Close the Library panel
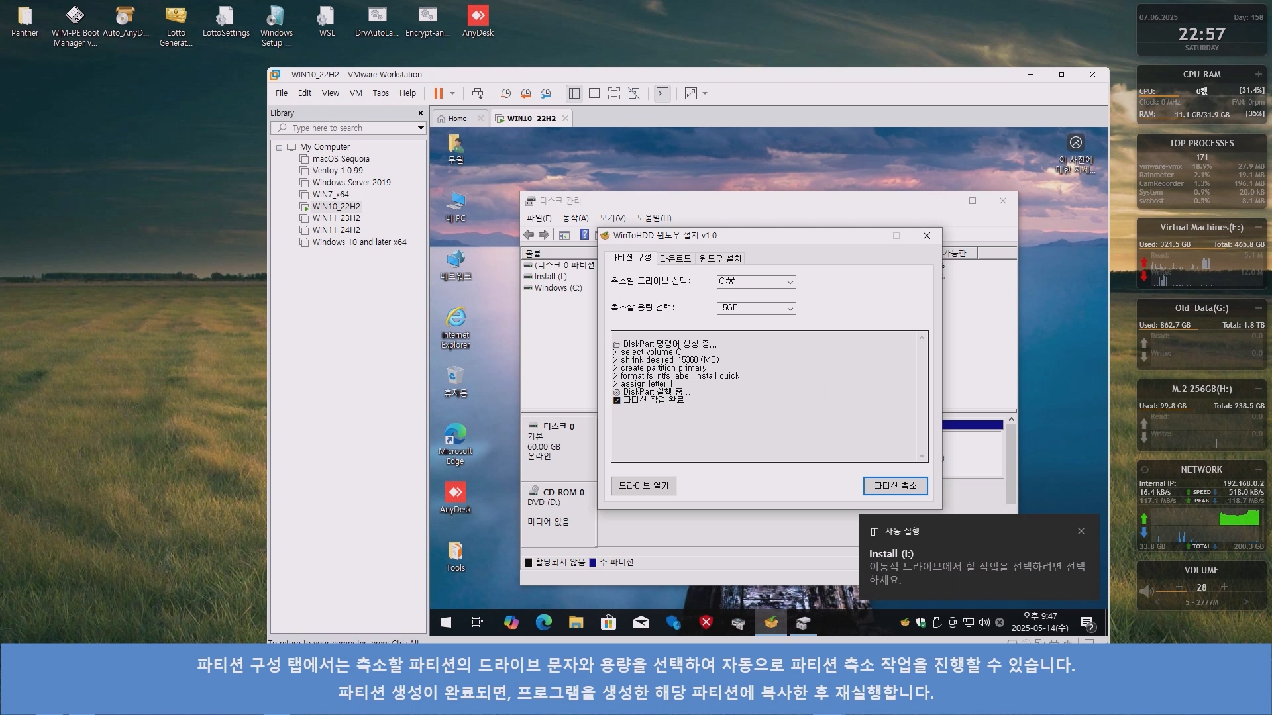This screenshot has height=715, width=1272. pos(420,113)
